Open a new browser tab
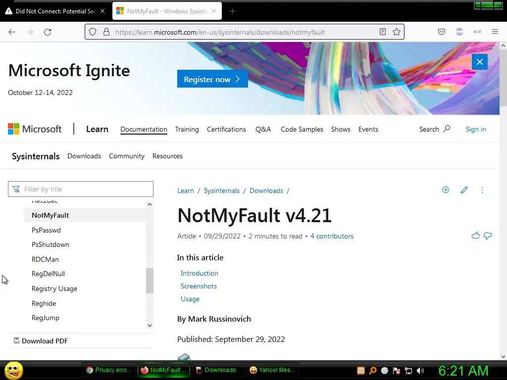The width and height of the screenshot is (507, 380). (x=233, y=11)
